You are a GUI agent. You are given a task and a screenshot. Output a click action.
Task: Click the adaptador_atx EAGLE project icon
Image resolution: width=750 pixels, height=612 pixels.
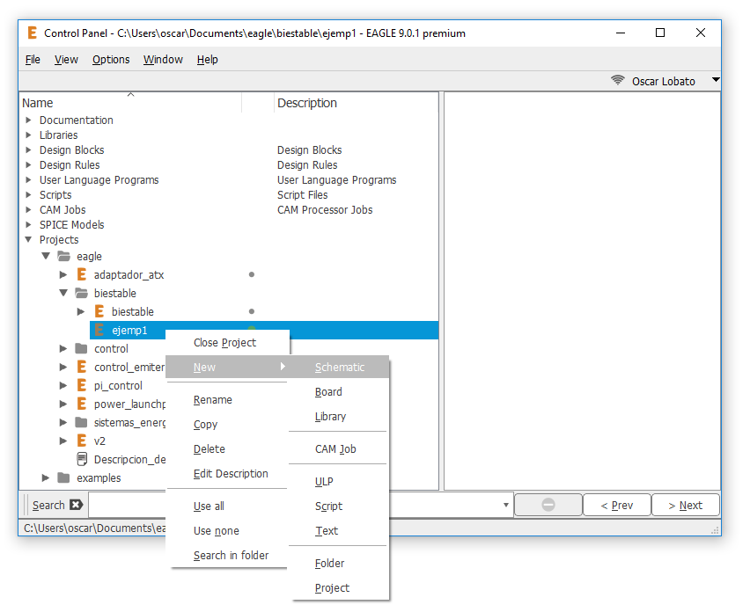pyautogui.click(x=82, y=275)
